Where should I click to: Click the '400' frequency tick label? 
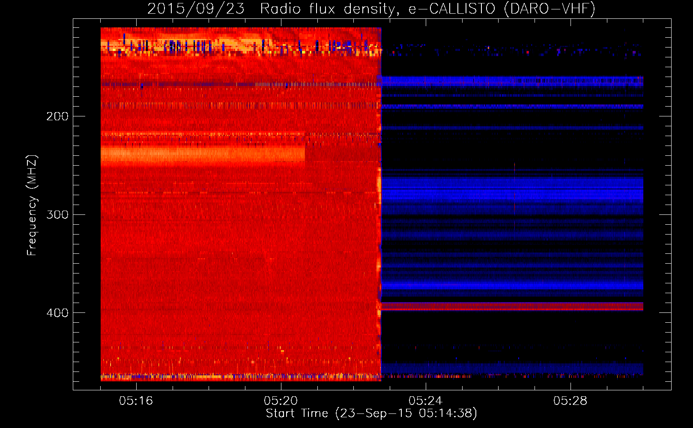pos(57,313)
